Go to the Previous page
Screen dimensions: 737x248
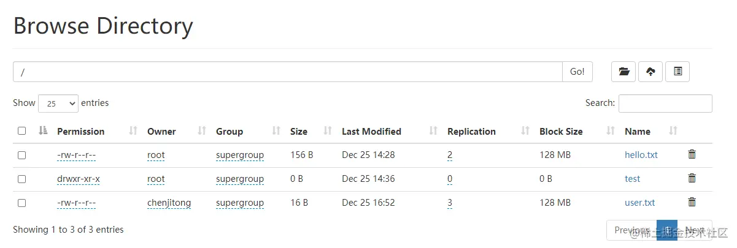(631, 230)
